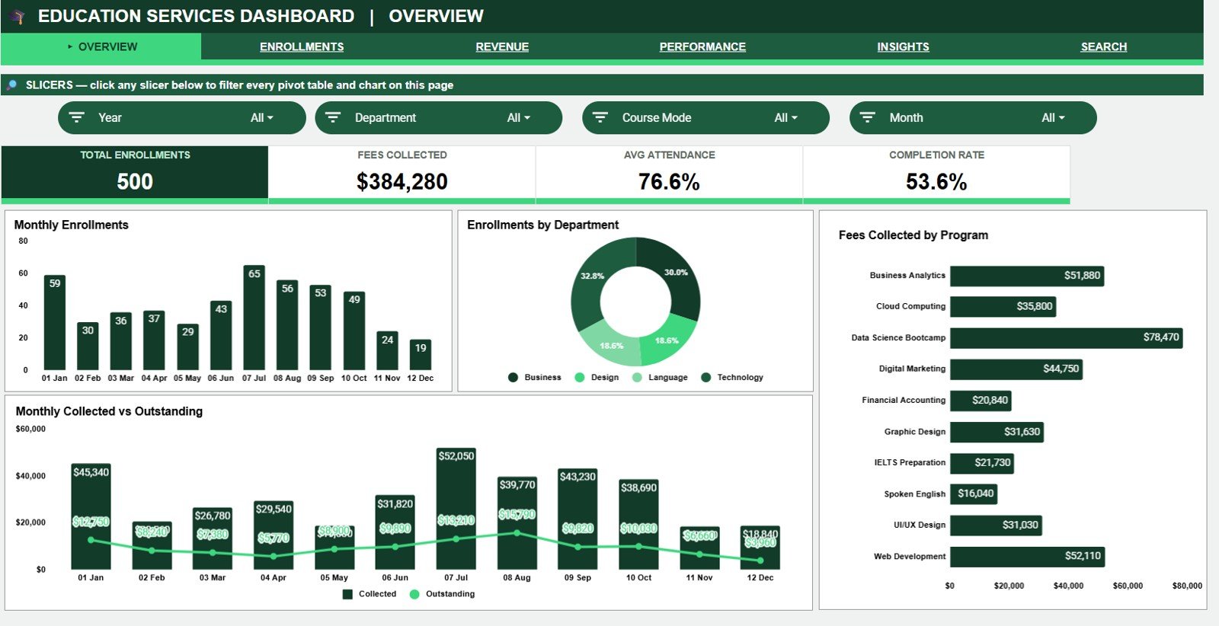
Task: Select the Financial Accounting bar $20,840
Action: tap(981, 400)
